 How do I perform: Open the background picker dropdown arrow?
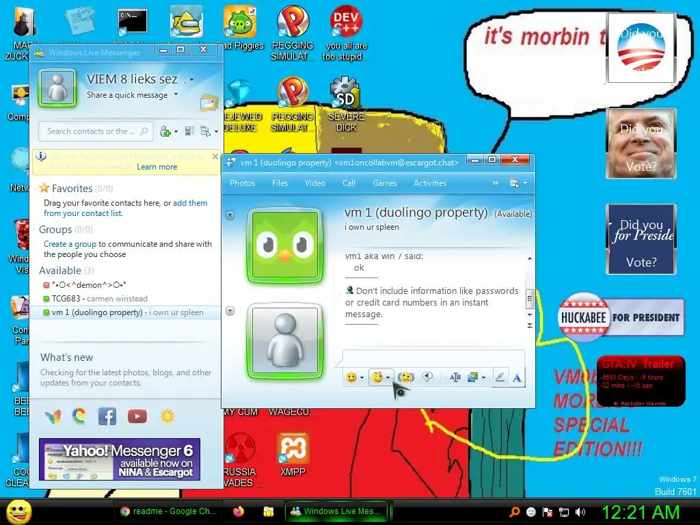point(483,377)
